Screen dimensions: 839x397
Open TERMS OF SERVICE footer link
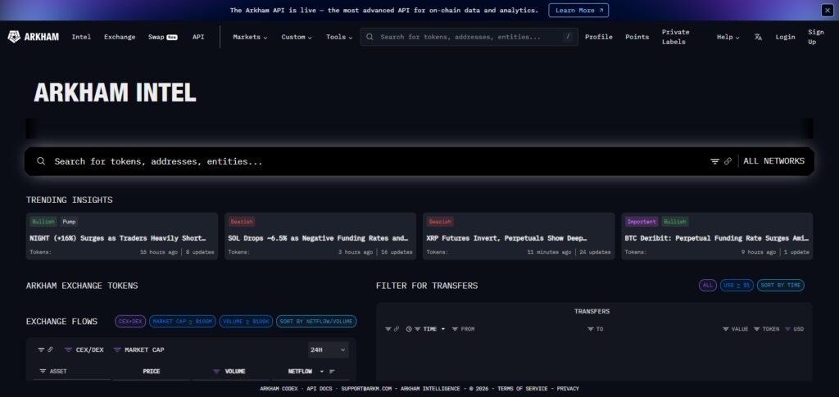(x=522, y=389)
